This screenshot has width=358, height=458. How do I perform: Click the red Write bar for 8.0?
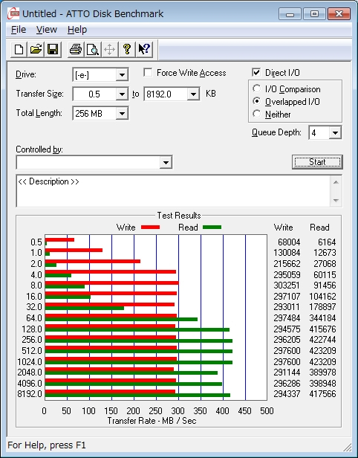point(111,283)
